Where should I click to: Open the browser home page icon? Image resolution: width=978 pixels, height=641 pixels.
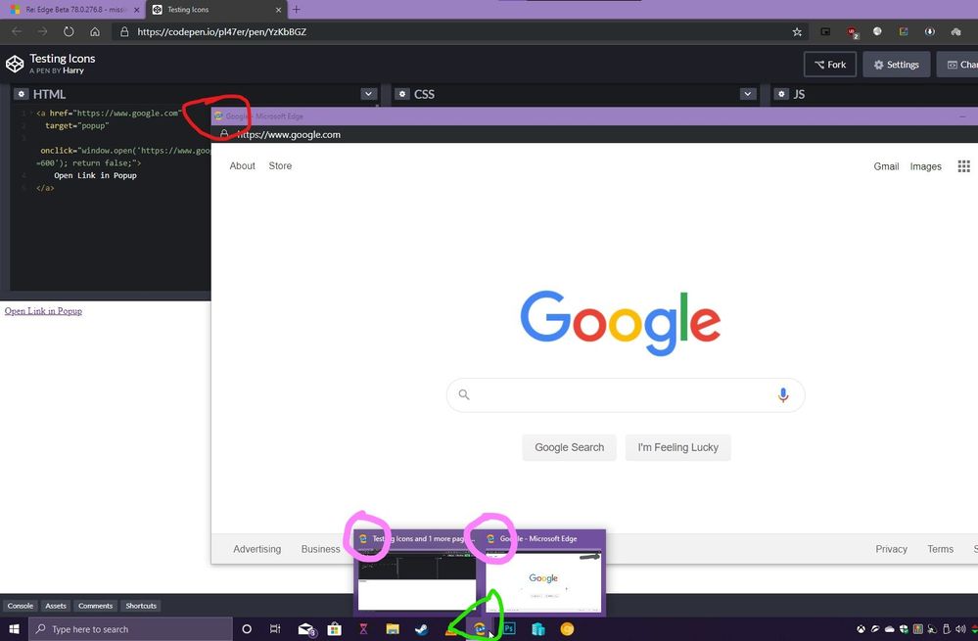(95, 31)
